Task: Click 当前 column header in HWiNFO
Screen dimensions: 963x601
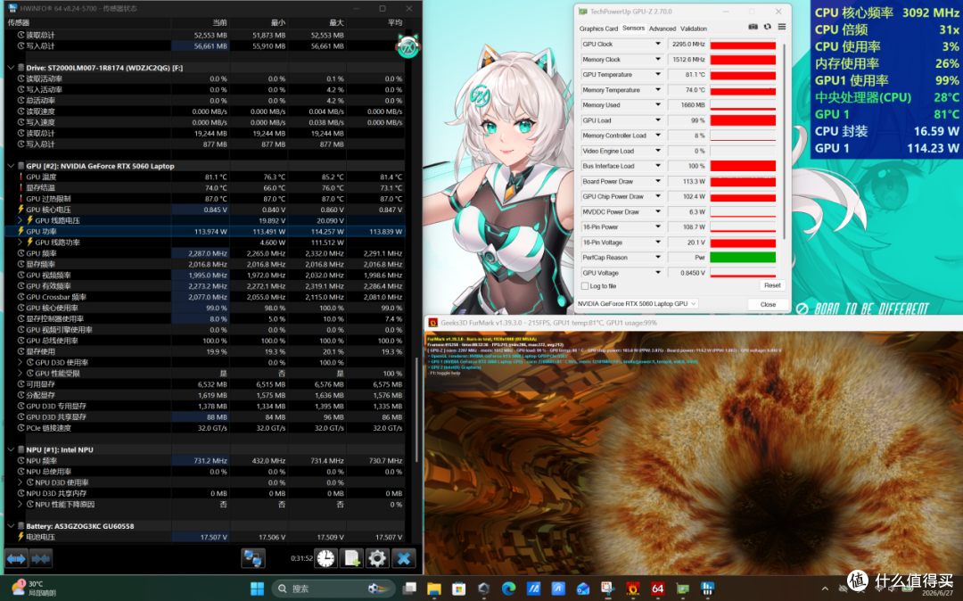Action: coord(201,22)
